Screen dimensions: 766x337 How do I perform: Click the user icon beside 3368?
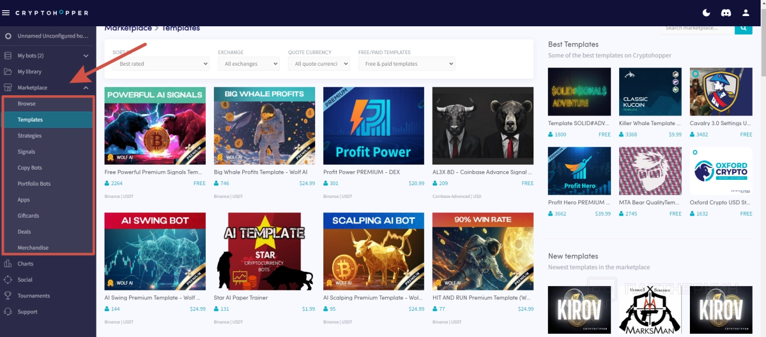[x=621, y=135]
